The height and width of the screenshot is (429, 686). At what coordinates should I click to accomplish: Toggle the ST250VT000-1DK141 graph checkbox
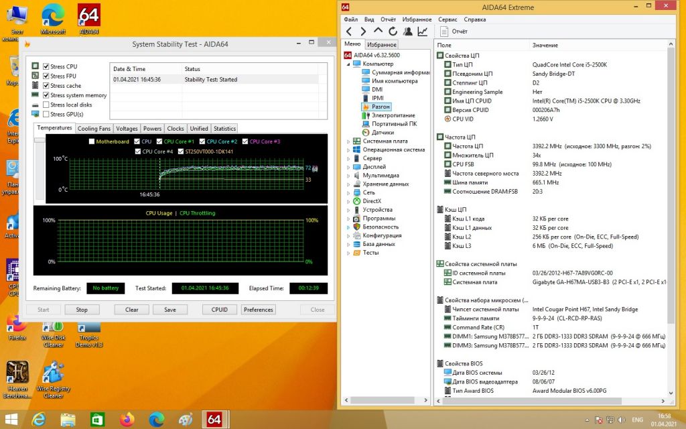[181, 151]
